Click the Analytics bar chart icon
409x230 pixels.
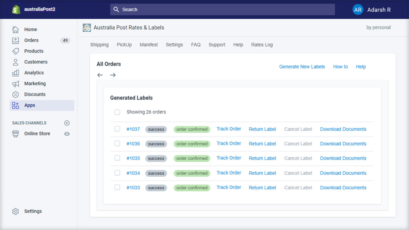pos(15,73)
